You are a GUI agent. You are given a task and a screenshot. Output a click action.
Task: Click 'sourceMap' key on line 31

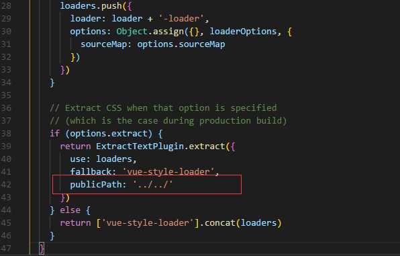[103, 44]
